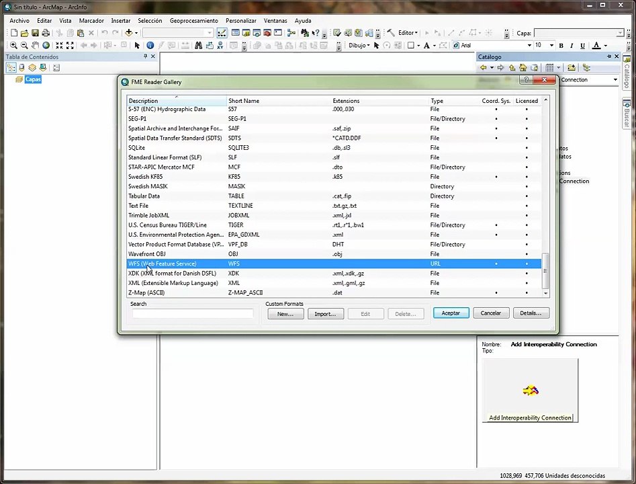Screen dimensions: 636x484
Task: Toggle Underline text formatting
Action: [582, 46]
